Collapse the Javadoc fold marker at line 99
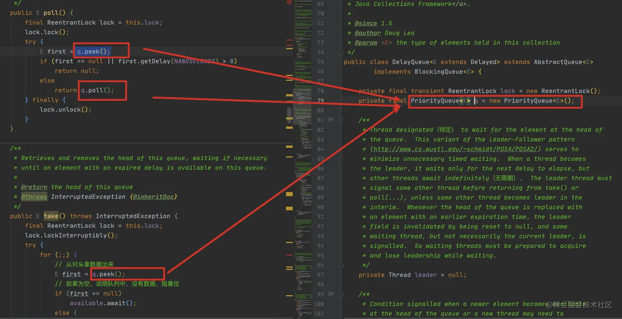Screen dimensions: 622x319 (341, 294)
